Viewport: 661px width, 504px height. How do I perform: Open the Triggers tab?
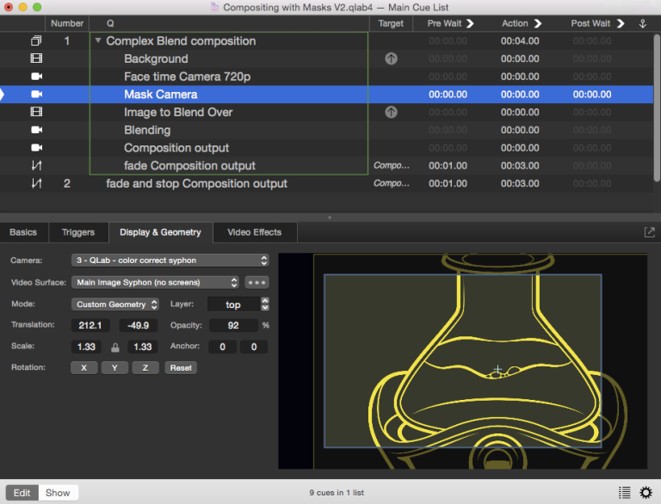coord(78,232)
